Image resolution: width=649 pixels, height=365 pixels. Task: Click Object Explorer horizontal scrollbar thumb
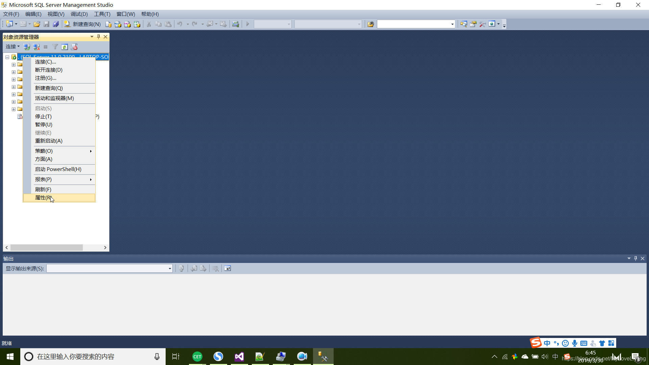(x=47, y=248)
